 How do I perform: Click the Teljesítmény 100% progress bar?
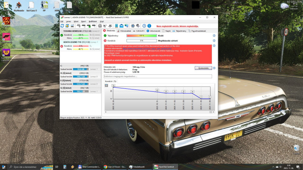tap(142, 36)
